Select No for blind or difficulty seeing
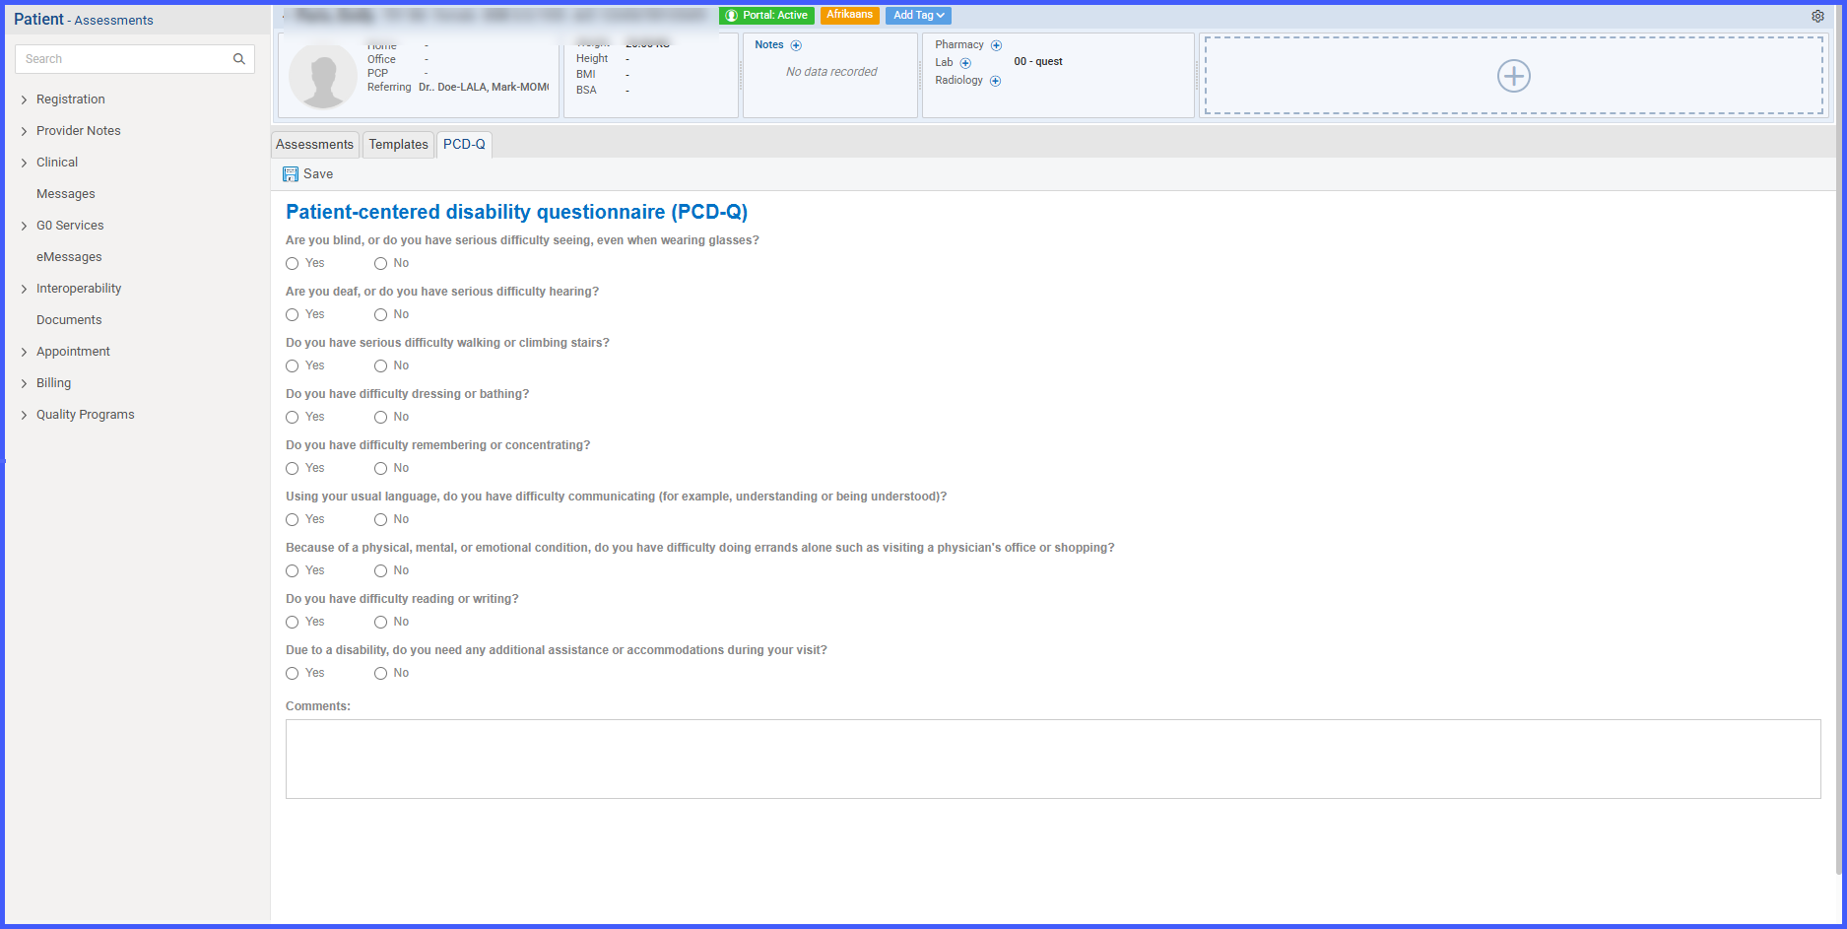Screen dimensions: 1847x929 380,264
